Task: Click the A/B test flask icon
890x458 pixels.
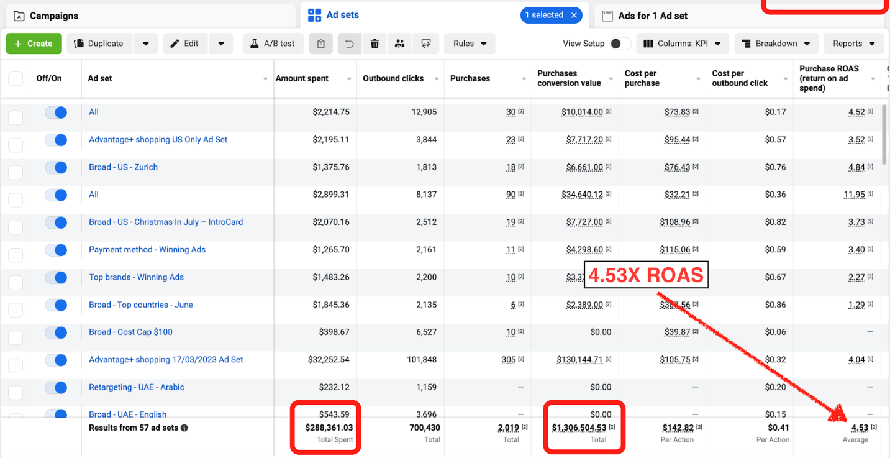Action: click(273, 43)
